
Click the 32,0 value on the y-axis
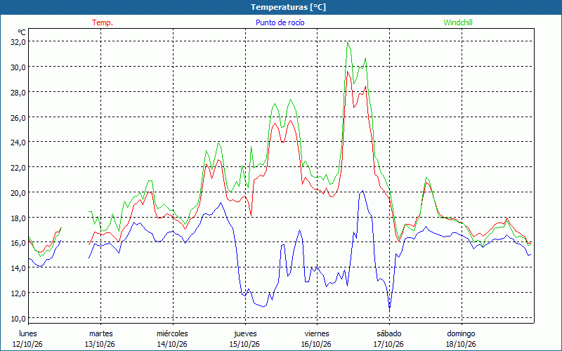[18, 42]
